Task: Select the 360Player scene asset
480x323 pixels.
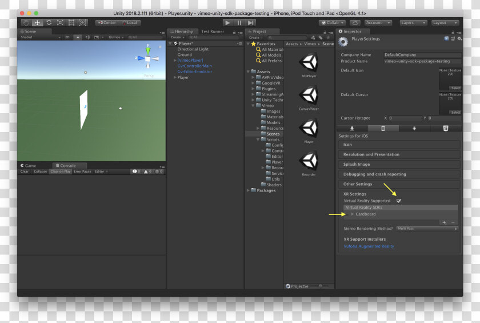Action: (x=309, y=65)
